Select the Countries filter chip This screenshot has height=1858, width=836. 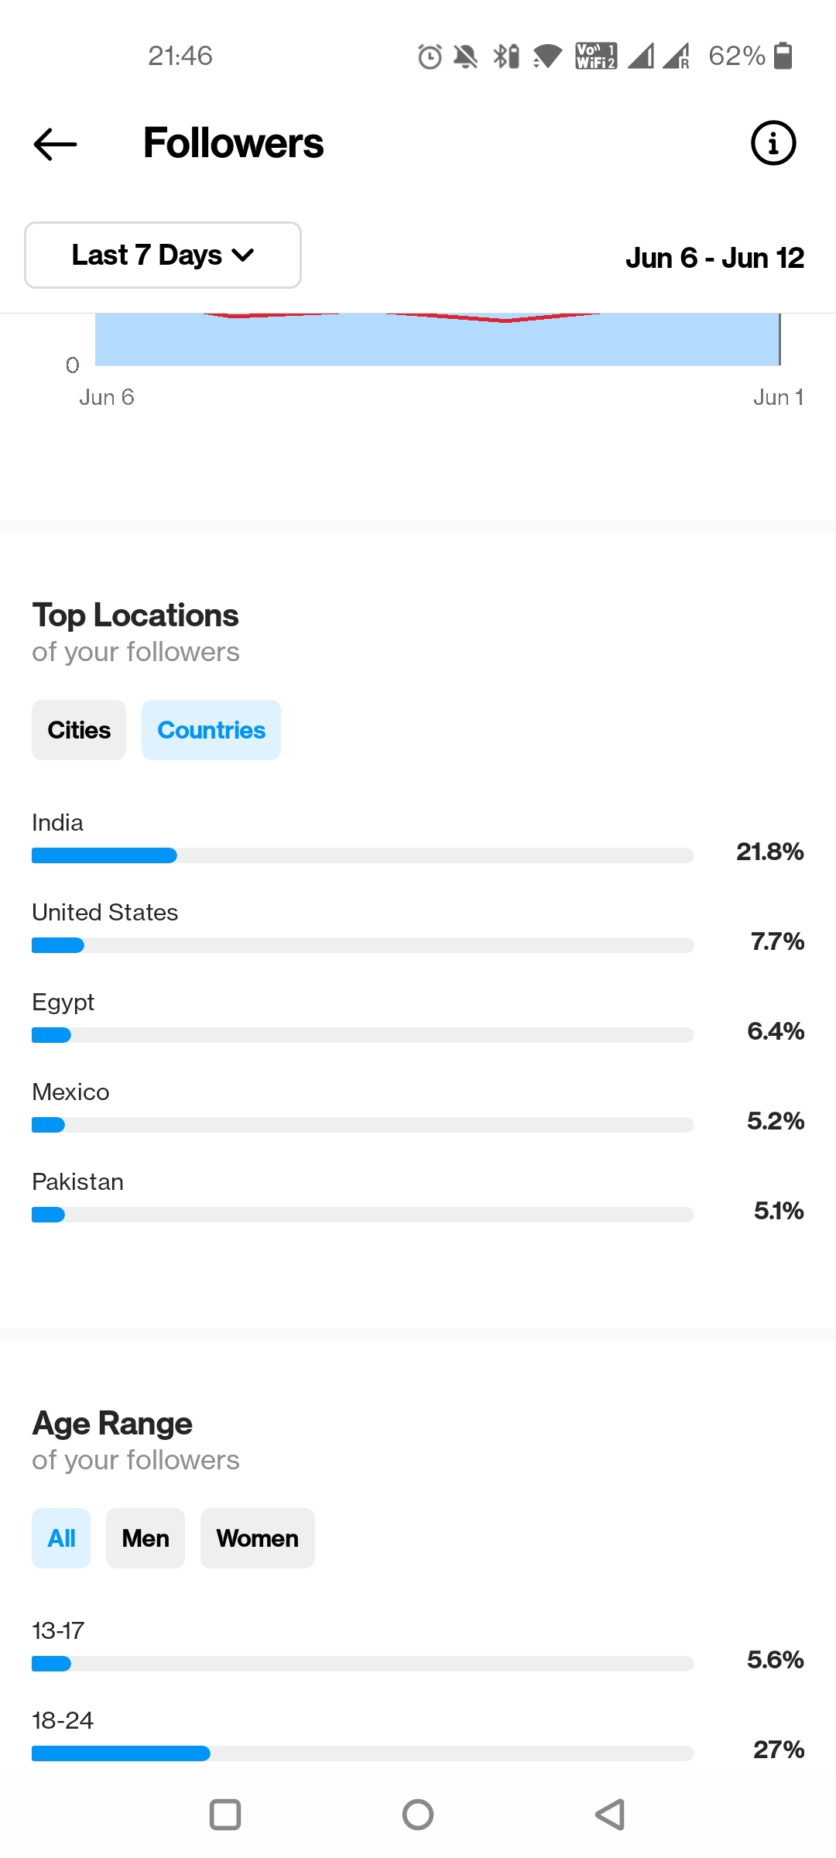pos(211,730)
